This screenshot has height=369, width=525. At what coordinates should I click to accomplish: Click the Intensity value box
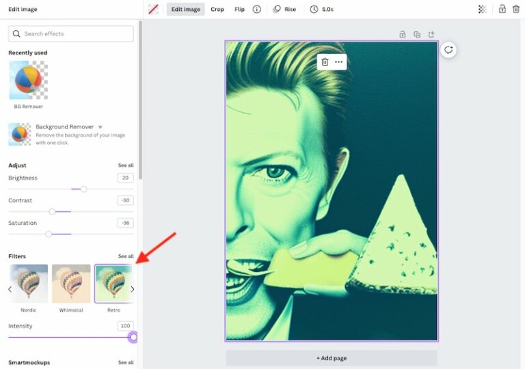pyautogui.click(x=126, y=326)
